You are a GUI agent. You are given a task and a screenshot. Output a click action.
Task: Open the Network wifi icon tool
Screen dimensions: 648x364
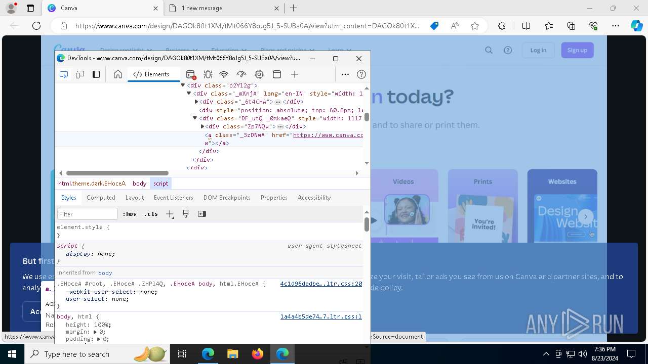pos(224,74)
